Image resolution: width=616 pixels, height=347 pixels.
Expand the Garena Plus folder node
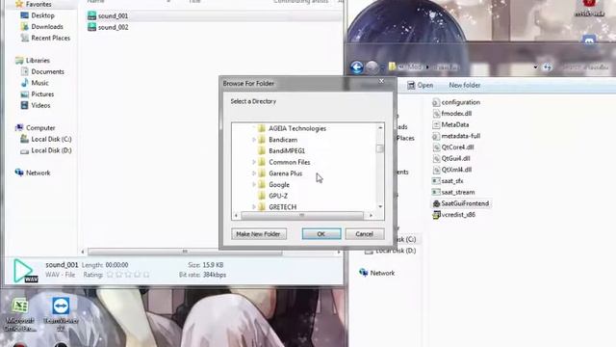[x=254, y=173]
